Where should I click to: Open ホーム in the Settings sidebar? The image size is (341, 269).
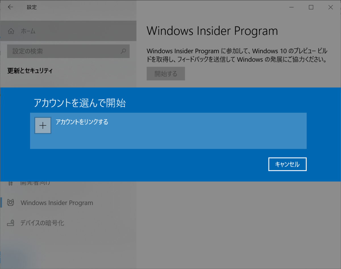(68, 31)
